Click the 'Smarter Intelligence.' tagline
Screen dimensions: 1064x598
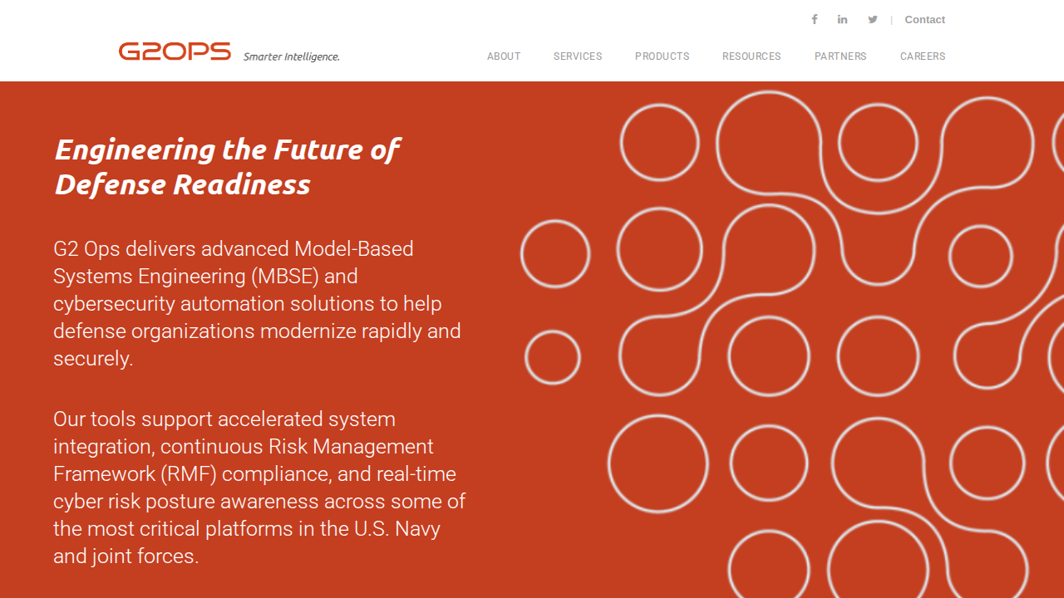(x=292, y=56)
